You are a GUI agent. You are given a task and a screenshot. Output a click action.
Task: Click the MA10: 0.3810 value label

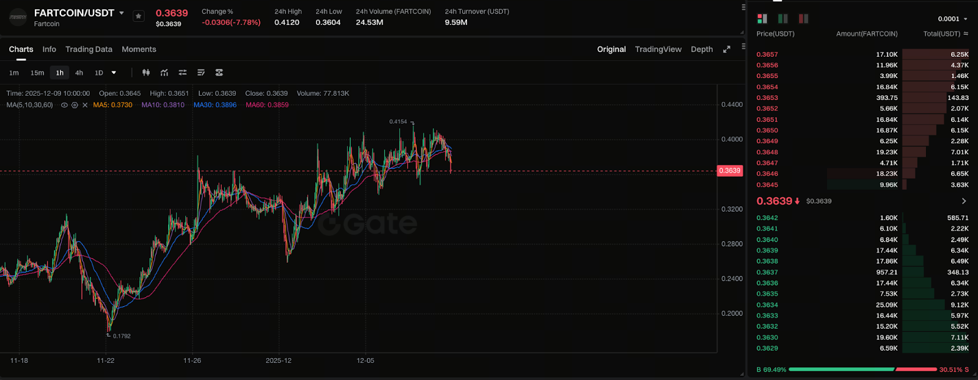click(163, 105)
